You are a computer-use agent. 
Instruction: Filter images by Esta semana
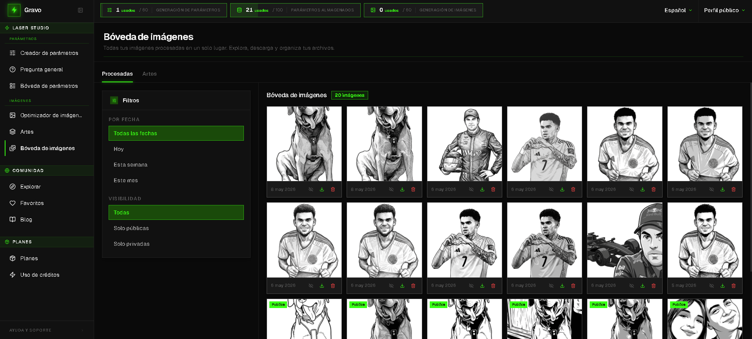pos(176,165)
